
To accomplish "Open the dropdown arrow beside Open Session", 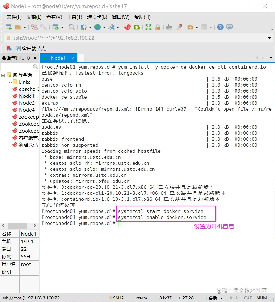I will tap(25, 27).
